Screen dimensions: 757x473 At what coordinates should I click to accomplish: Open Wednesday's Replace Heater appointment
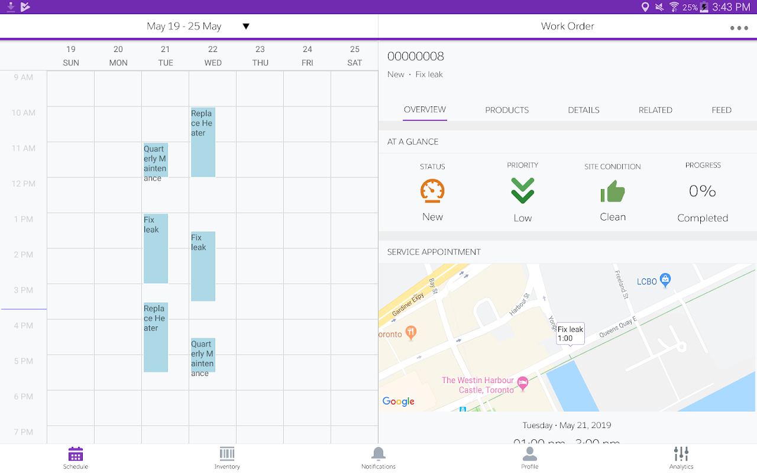(203, 142)
